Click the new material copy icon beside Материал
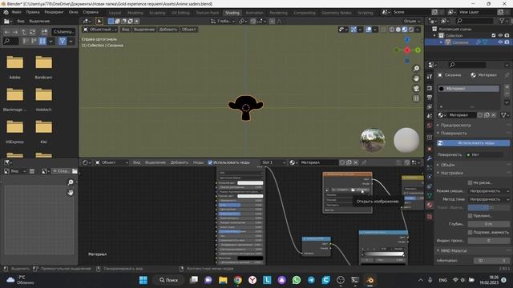Image resolution: width=513 pixels, height=288 pixels. tap(487, 115)
